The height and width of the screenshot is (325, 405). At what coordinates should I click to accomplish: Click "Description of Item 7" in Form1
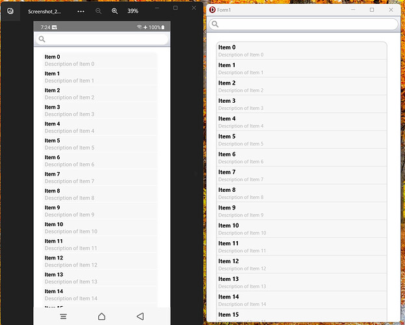(x=241, y=179)
